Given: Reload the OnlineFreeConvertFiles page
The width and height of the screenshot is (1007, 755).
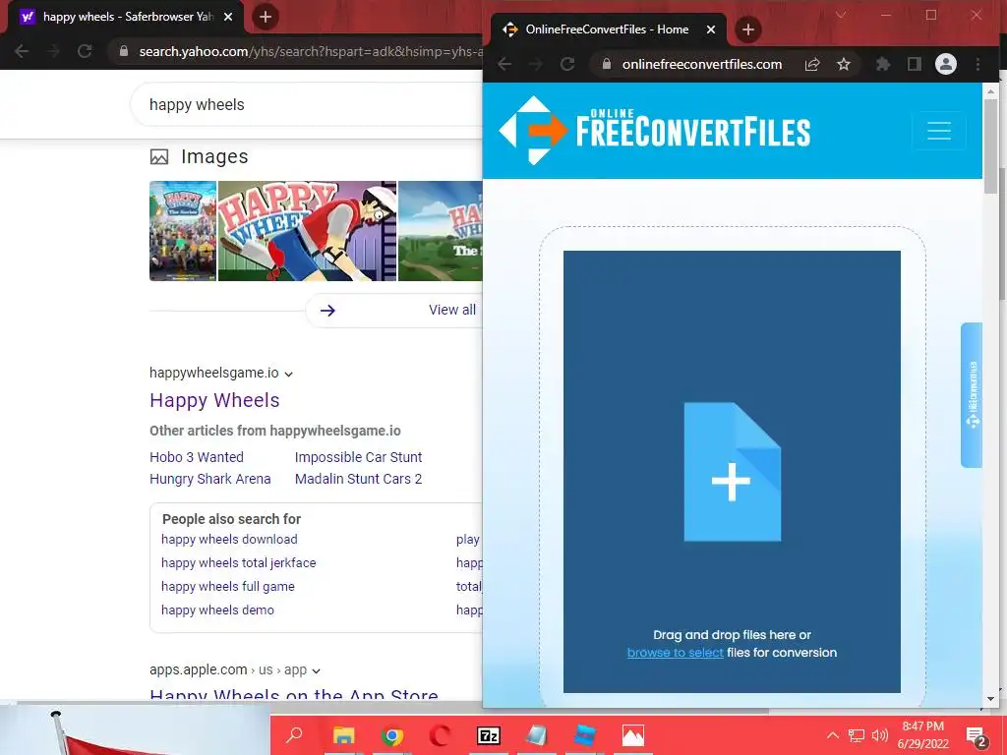Looking at the screenshot, I should point(567,64).
